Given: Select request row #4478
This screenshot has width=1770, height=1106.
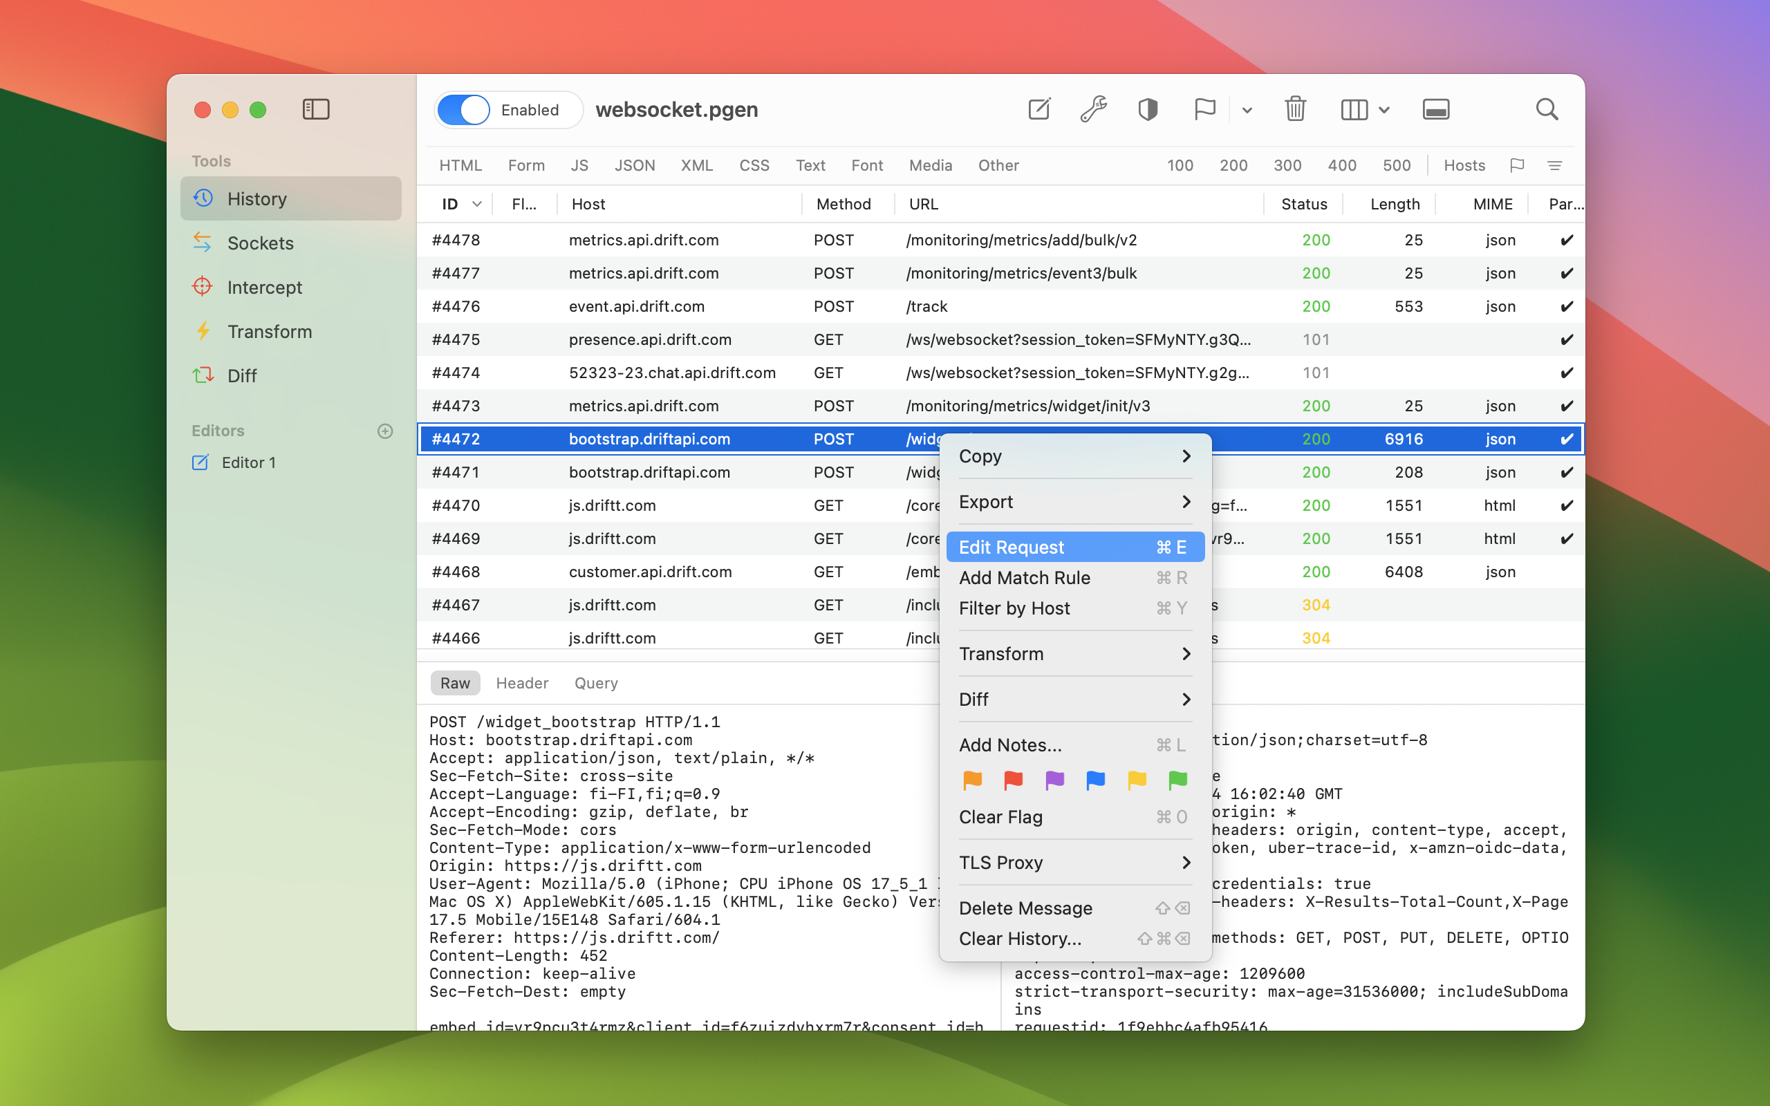Looking at the screenshot, I should pos(1000,240).
